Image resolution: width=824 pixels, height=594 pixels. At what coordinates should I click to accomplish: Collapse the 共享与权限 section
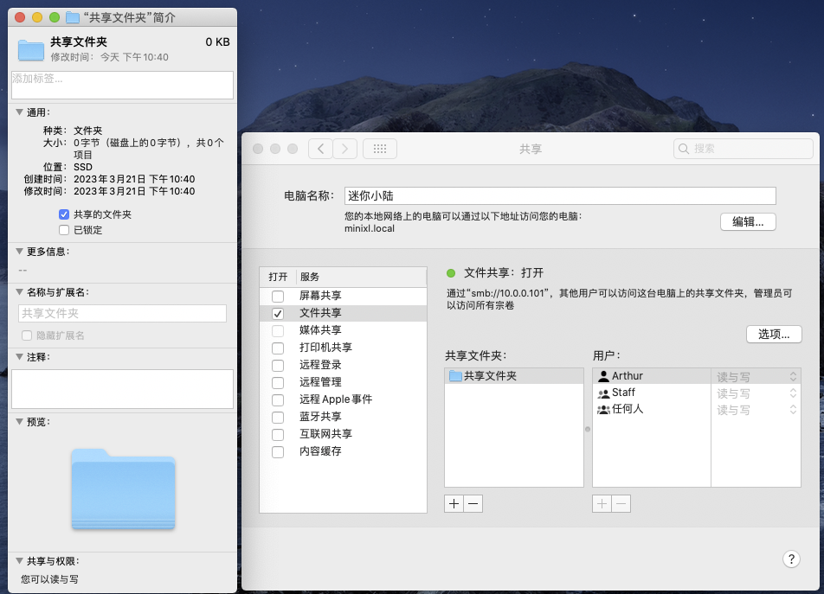click(19, 560)
